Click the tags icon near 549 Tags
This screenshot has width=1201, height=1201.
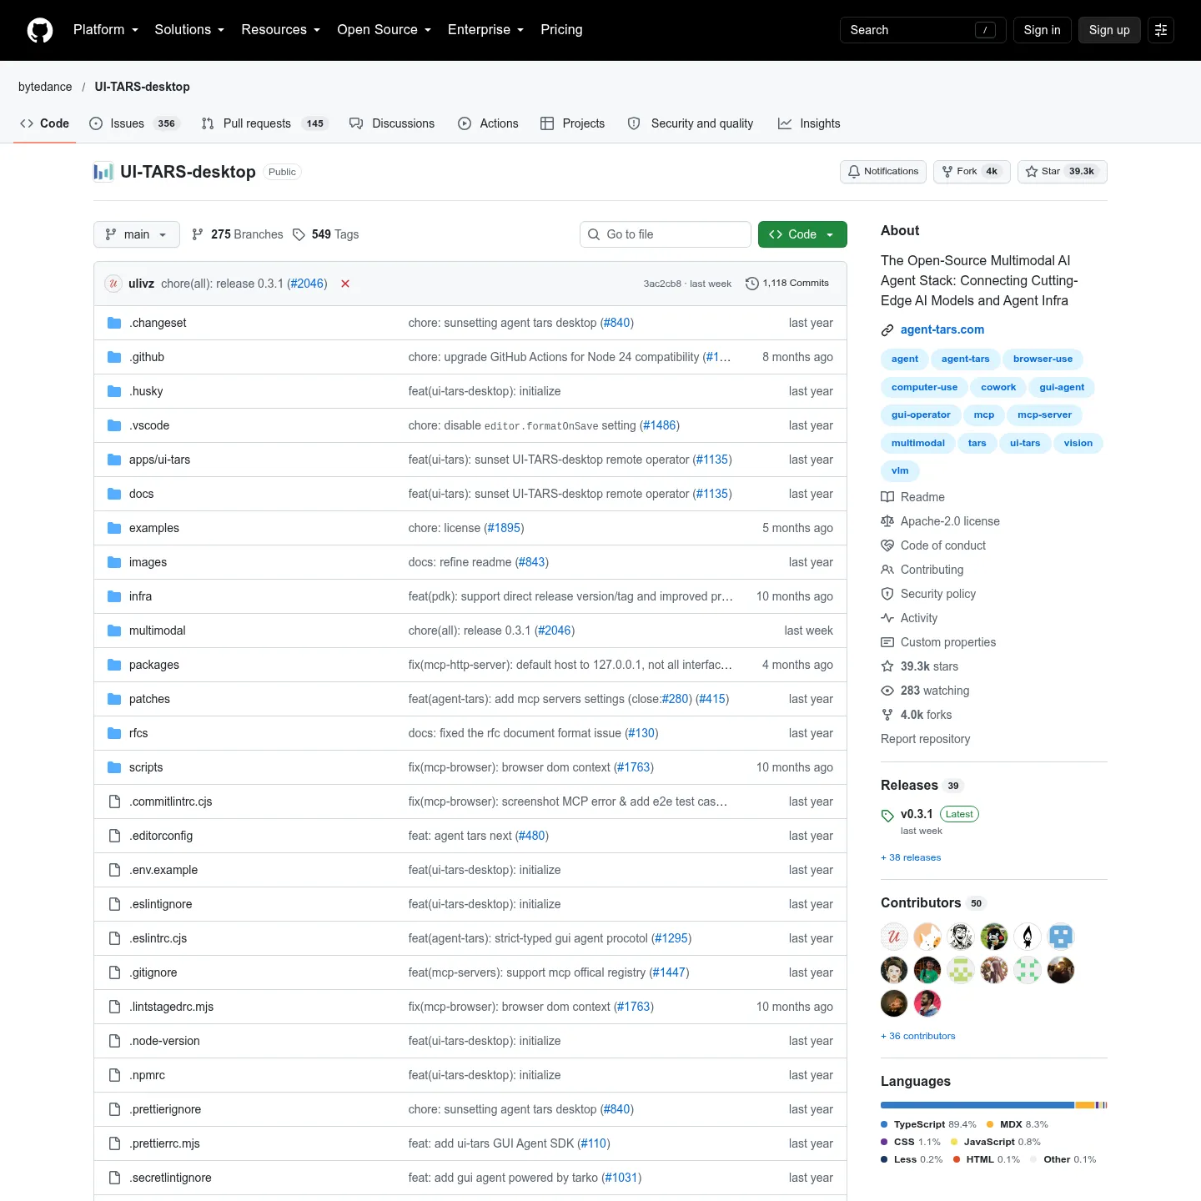coord(299,234)
